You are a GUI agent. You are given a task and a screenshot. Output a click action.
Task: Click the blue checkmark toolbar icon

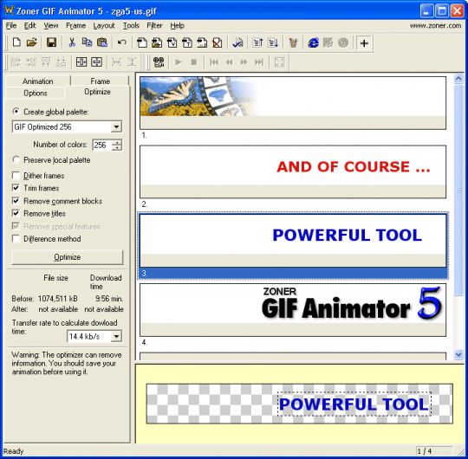pyautogui.click(x=237, y=42)
